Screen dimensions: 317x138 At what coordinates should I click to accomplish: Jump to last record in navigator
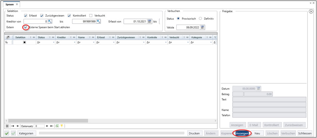(52, 126)
